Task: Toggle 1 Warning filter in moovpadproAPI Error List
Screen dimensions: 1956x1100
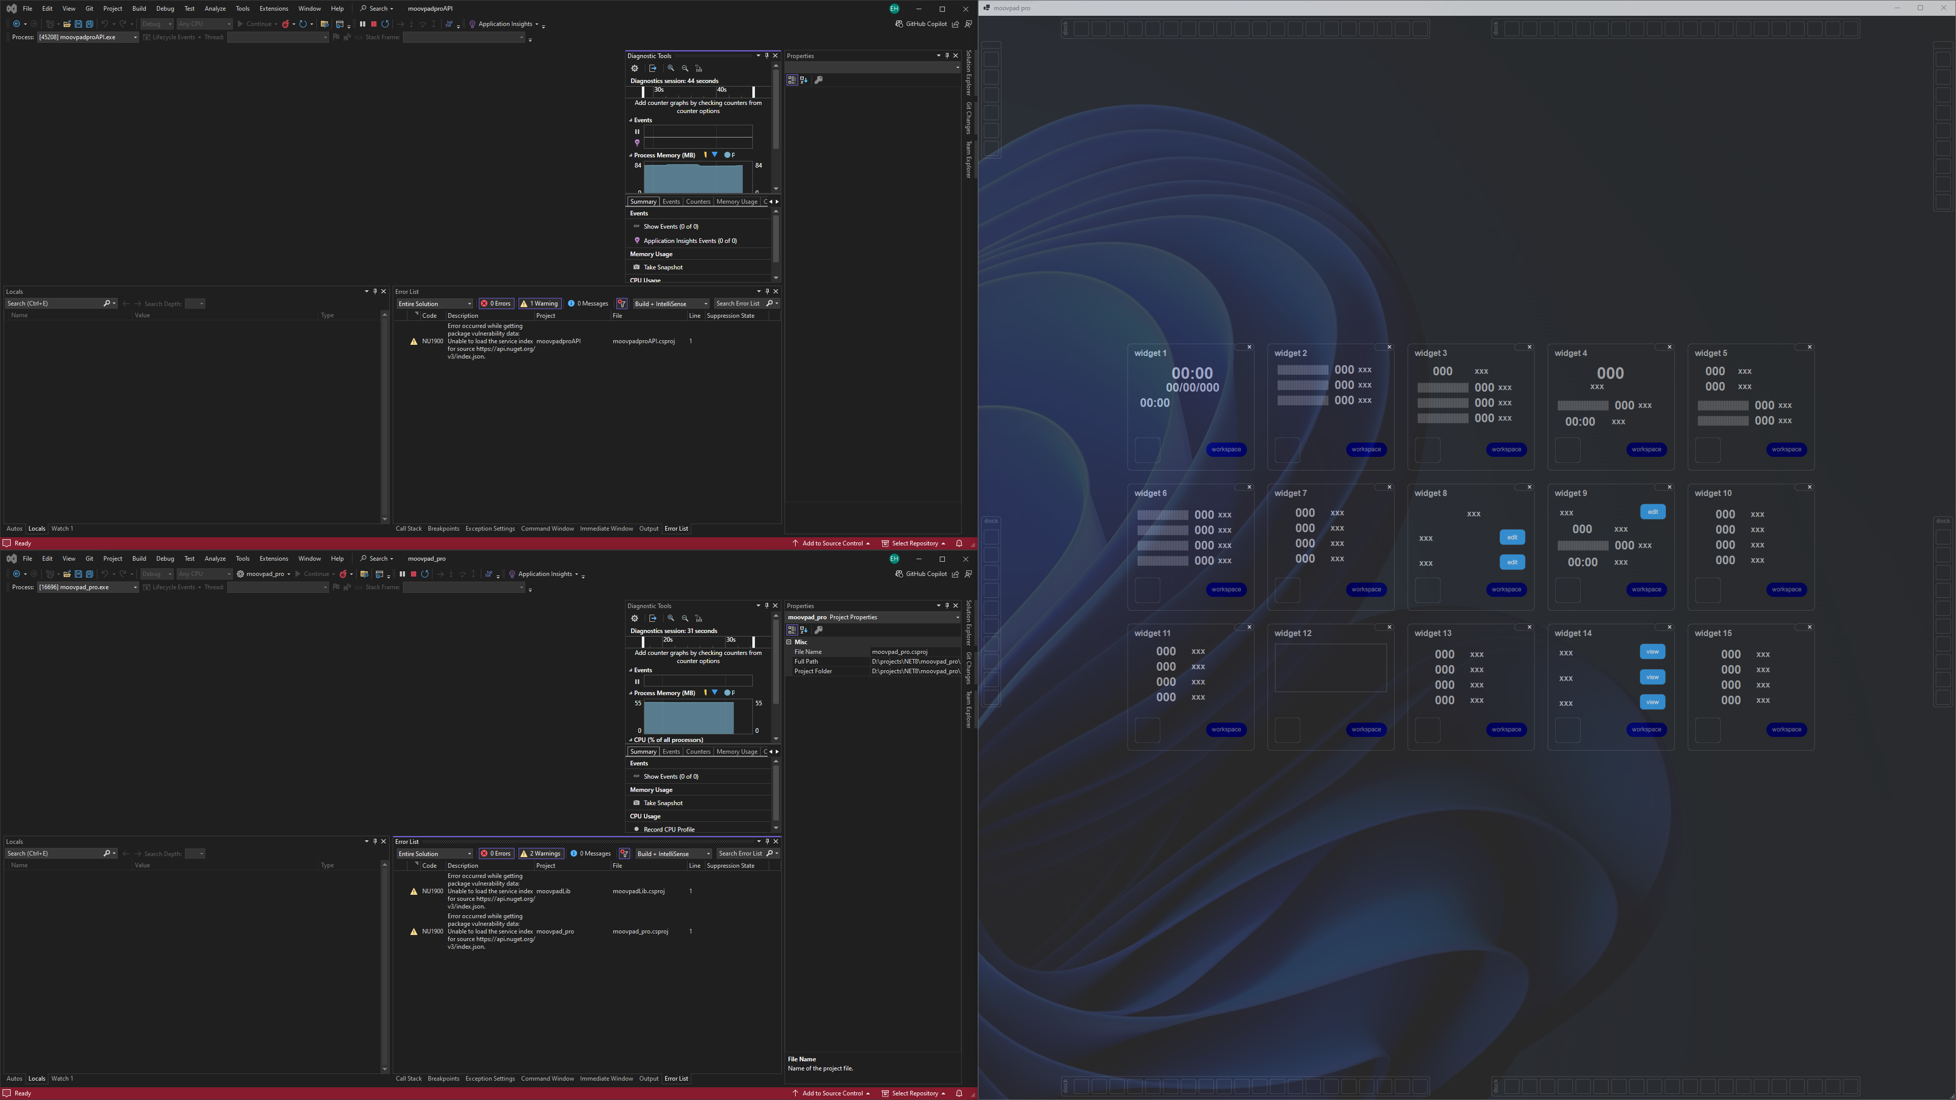Action: [539, 304]
